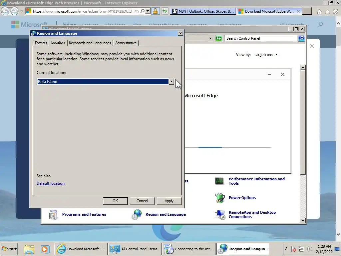Close the webpage overlay with X

coord(312,46)
